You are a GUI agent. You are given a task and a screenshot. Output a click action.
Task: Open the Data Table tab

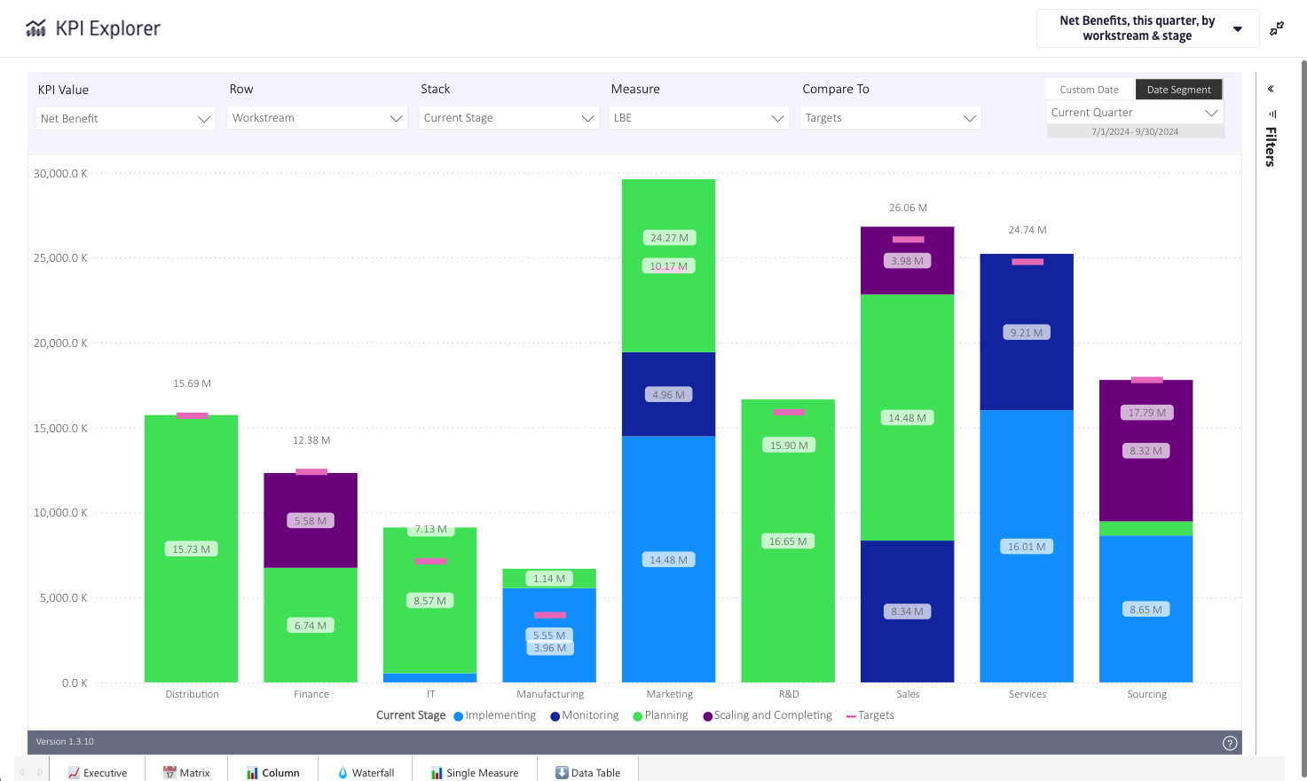[587, 773]
